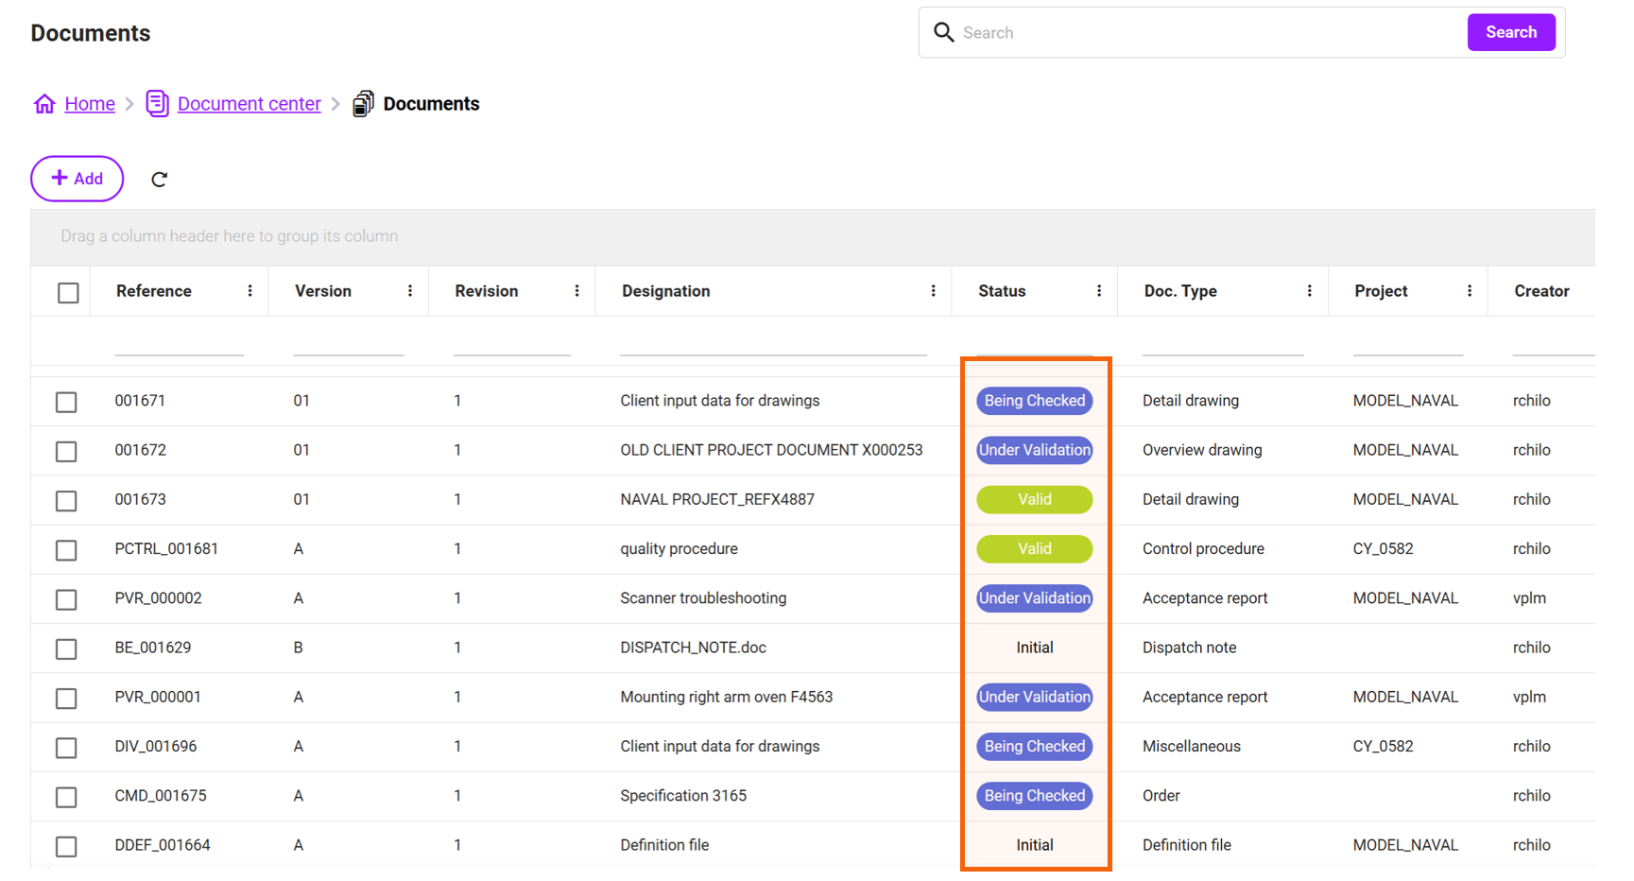Select the checkbox for PCTRL_001681 row
This screenshot has height=881, width=1634.
coord(66,550)
